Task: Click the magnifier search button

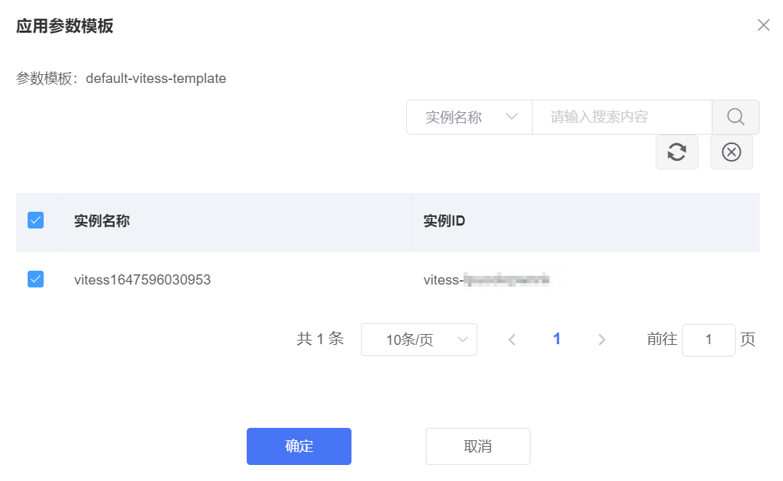Action: pyautogui.click(x=735, y=117)
